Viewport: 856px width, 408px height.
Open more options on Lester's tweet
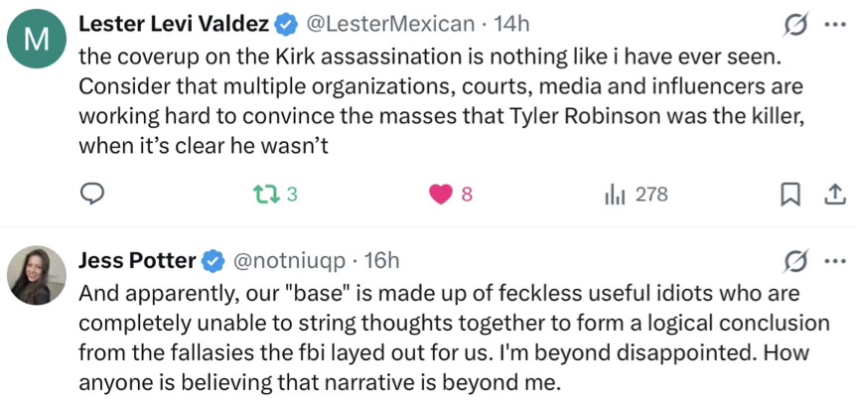pyautogui.click(x=834, y=22)
